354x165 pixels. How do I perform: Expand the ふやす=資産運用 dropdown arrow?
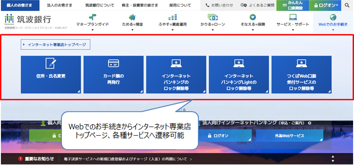click(172, 29)
